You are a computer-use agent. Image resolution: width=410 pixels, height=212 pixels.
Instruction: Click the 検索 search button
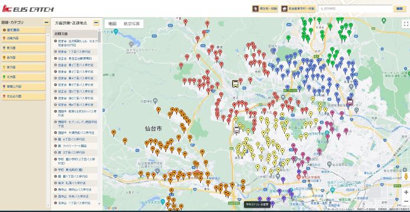(399, 9)
